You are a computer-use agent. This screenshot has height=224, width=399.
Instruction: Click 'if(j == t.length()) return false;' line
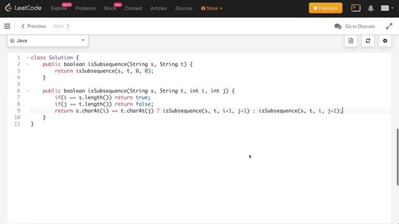coord(104,104)
